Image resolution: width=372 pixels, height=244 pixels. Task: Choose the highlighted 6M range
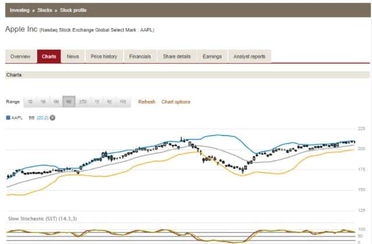click(69, 102)
